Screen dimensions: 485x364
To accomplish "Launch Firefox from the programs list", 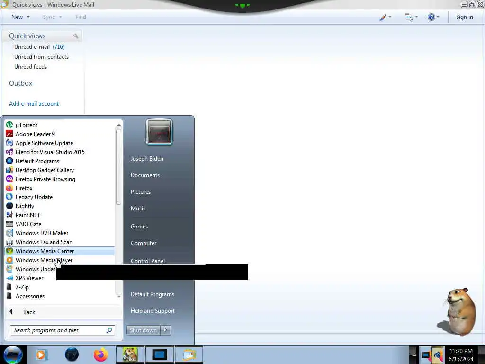I will (x=60, y=188).
